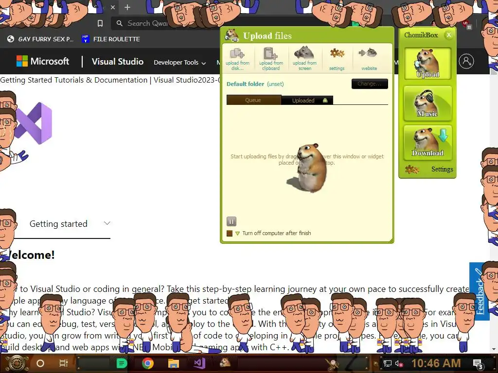Click the Default folder label

point(245,84)
